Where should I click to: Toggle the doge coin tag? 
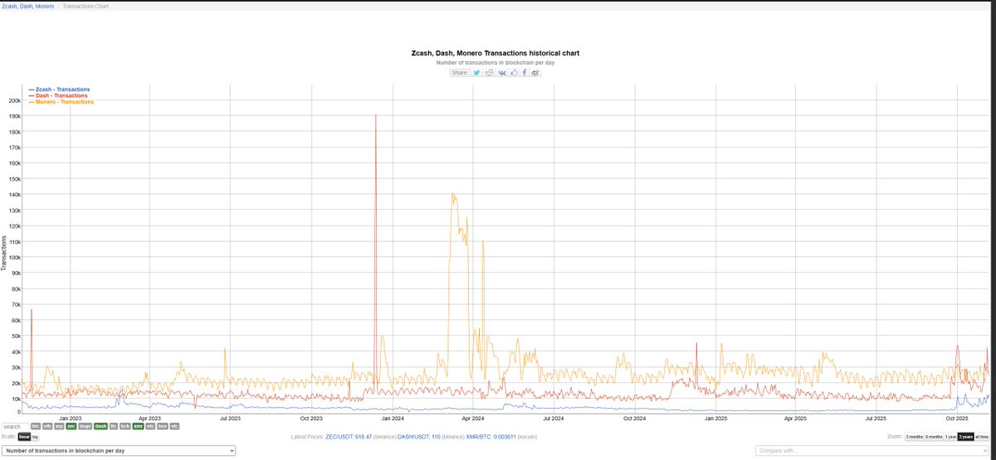point(85,426)
